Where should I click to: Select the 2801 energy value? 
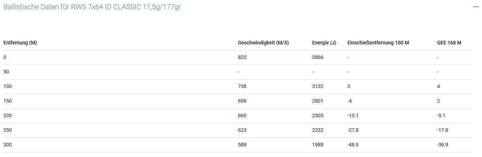(318, 101)
